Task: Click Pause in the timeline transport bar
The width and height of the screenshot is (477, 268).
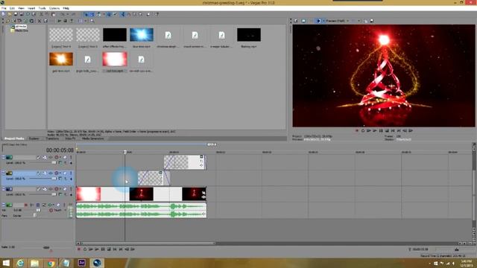Action: click(x=103, y=249)
